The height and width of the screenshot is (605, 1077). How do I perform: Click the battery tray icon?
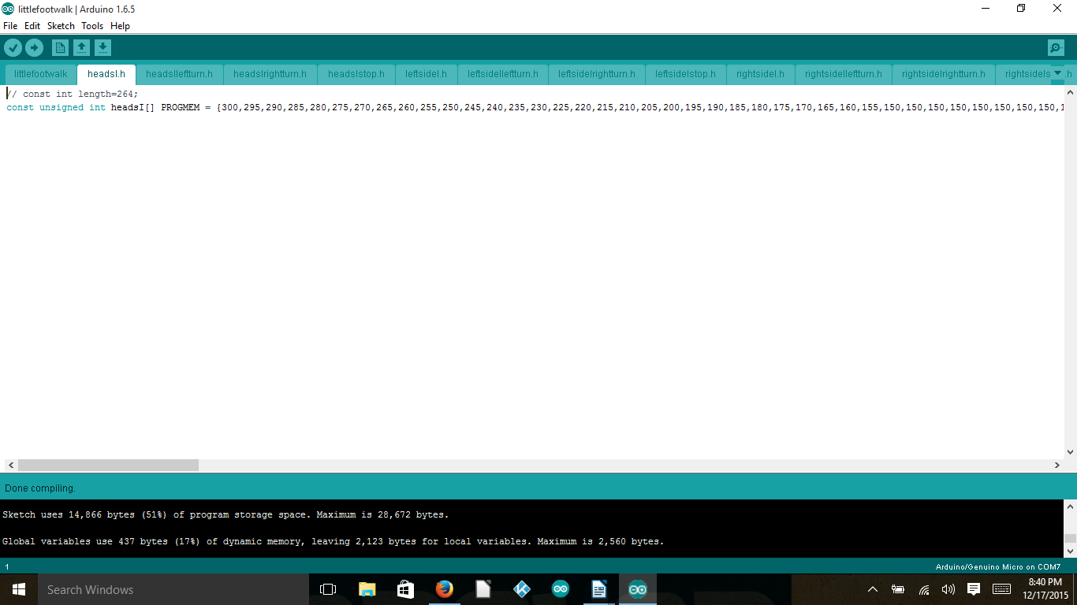[898, 589]
